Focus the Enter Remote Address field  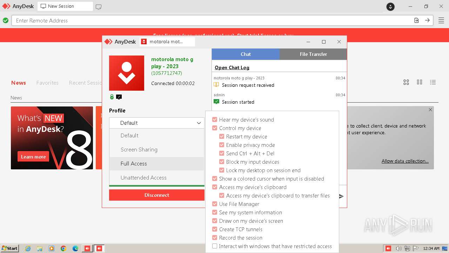212,20
